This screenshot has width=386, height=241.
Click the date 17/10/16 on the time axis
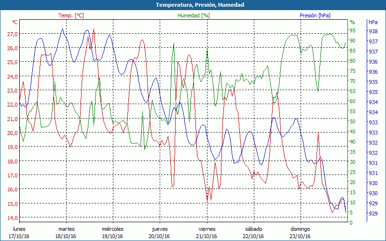(19, 236)
